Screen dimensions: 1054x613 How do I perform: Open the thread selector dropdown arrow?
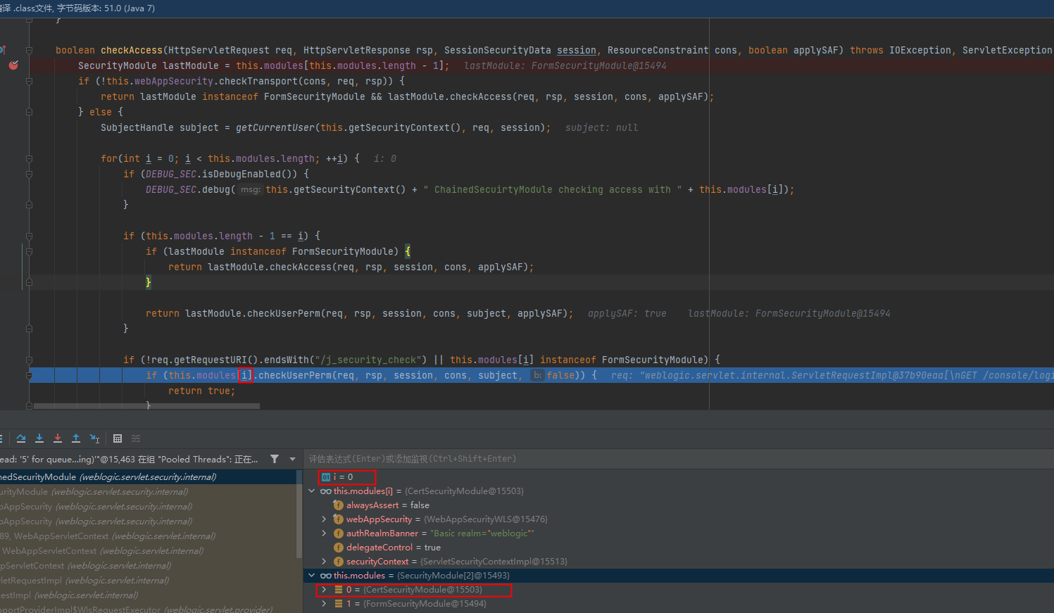click(x=293, y=459)
